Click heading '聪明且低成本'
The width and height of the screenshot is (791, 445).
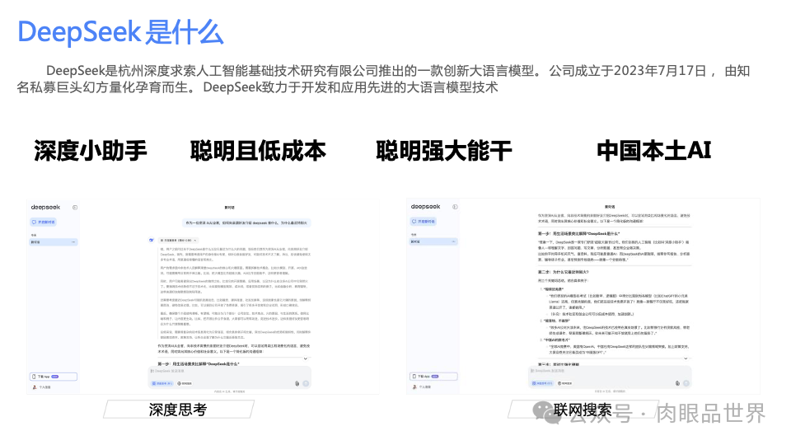258,151
